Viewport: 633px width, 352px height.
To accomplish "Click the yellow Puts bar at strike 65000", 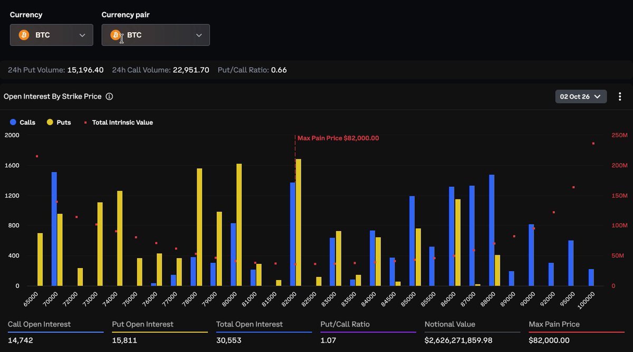I will coord(40,260).
